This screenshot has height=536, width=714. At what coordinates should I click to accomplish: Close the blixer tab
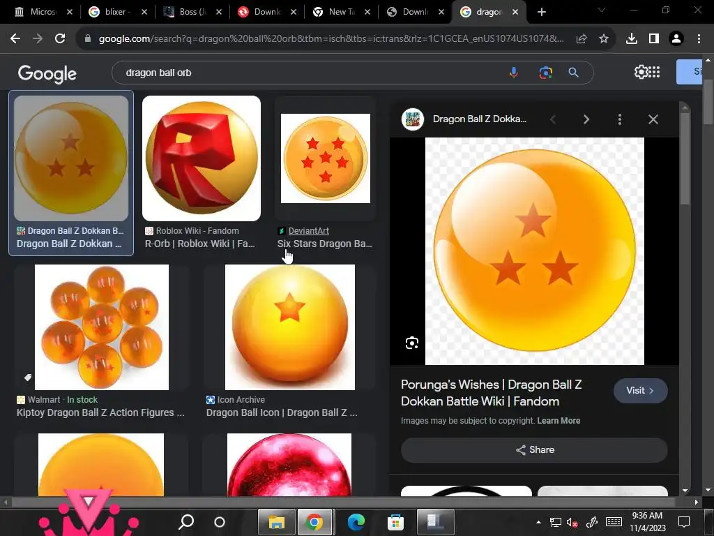(144, 12)
